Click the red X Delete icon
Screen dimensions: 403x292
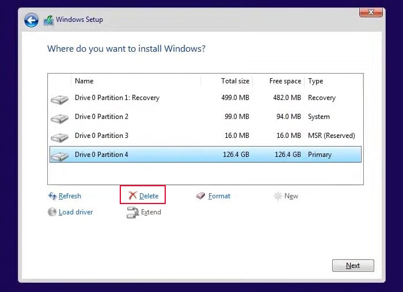point(132,196)
